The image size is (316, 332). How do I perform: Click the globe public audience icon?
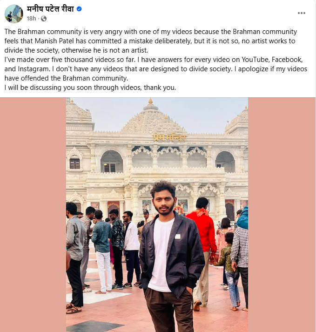[44, 19]
